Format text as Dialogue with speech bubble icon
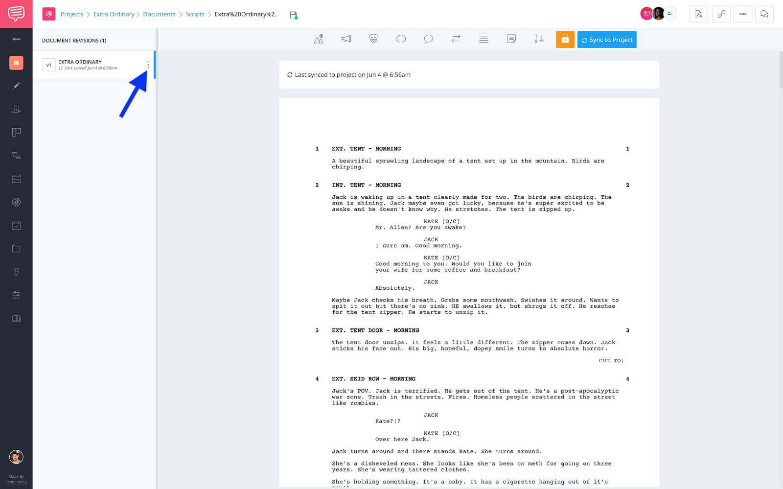The width and height of the screenshot is (783, 489). tap(428, 39)
